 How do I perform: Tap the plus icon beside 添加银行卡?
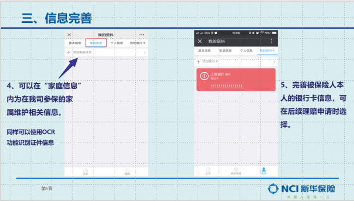tap(198, 62)
